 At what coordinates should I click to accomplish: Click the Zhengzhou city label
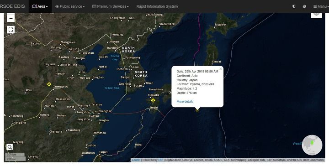pyautogui.click(x=61, y=87)
